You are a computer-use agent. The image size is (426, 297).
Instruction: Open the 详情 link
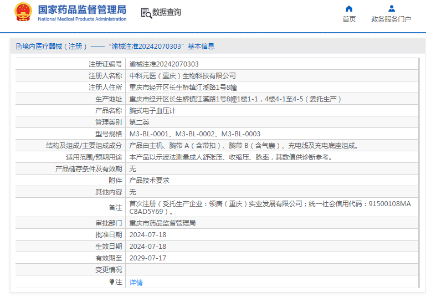click(136, 283)
